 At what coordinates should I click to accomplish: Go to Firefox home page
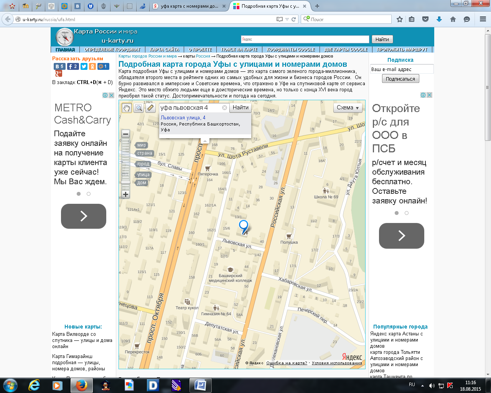[x=453, y=19]
